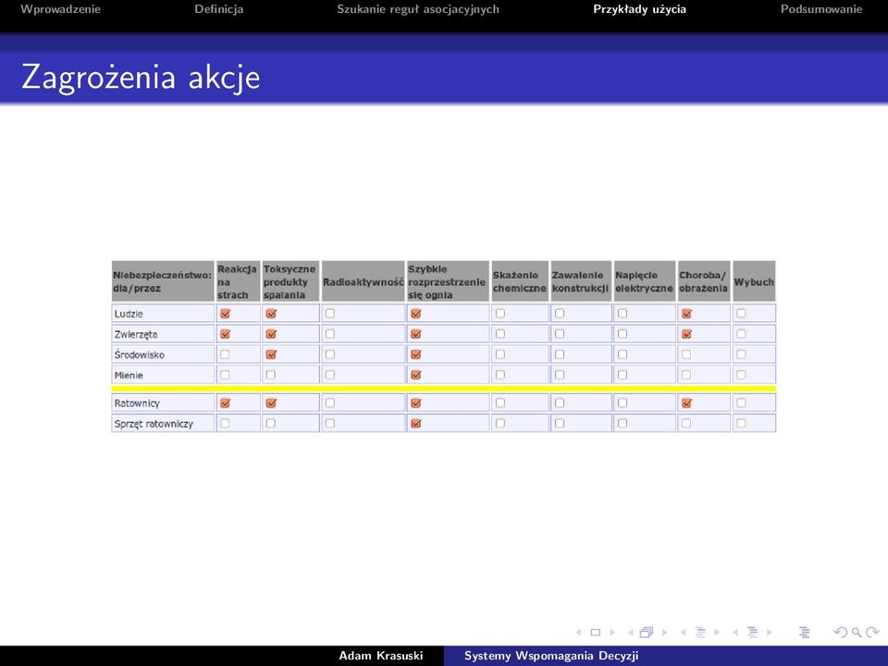
Task: Check Radioaktywność for Ludzie
Action: pyautogui.click(x=330, y=314)
